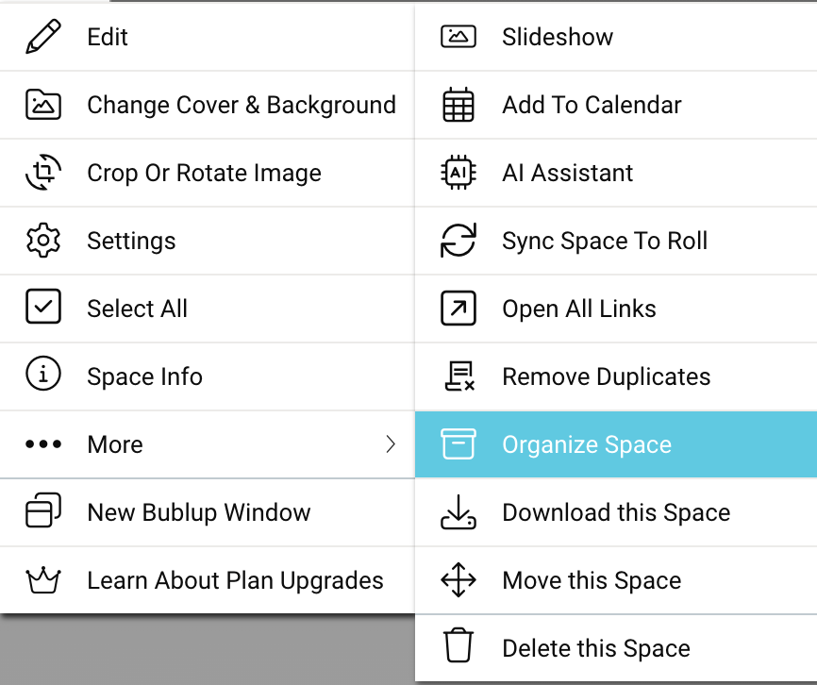The image size is (817, 685).
Task: Click the Add To Calendar grid icon
Action: (459, 105)
